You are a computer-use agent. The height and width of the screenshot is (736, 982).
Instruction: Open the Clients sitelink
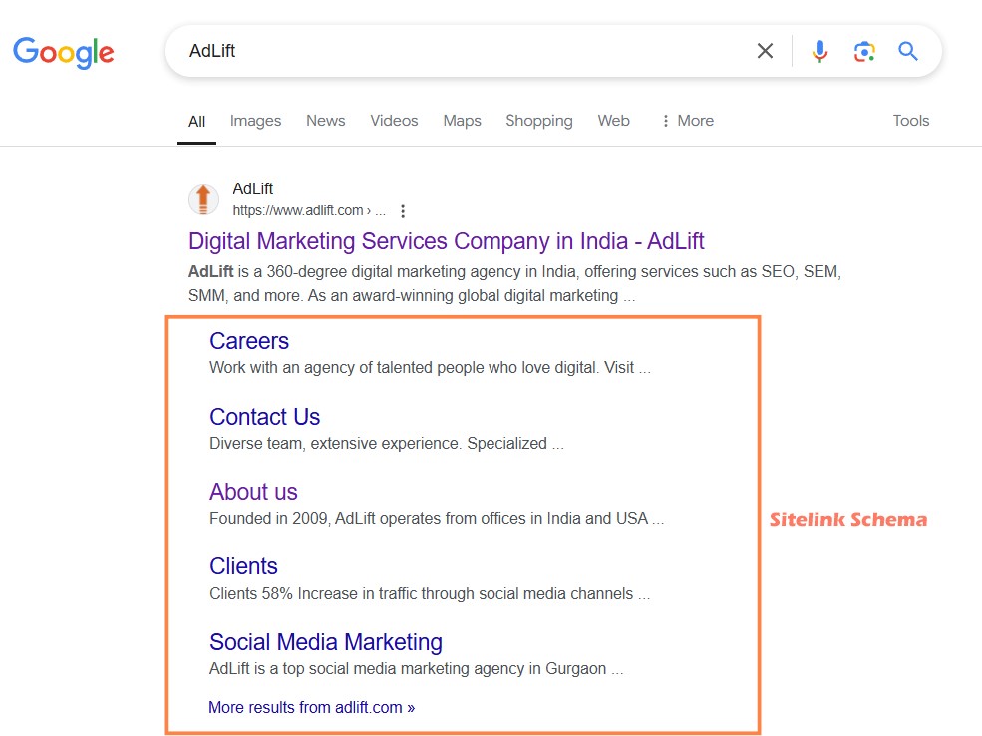(x=243, y=566)
